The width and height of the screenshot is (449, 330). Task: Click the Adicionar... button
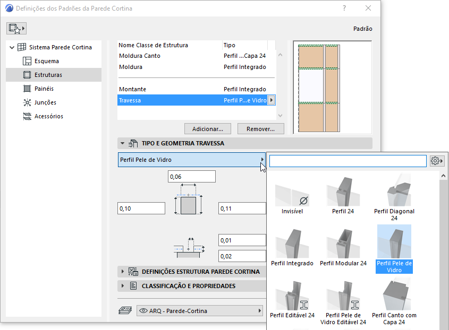click(x=208, y=129)
